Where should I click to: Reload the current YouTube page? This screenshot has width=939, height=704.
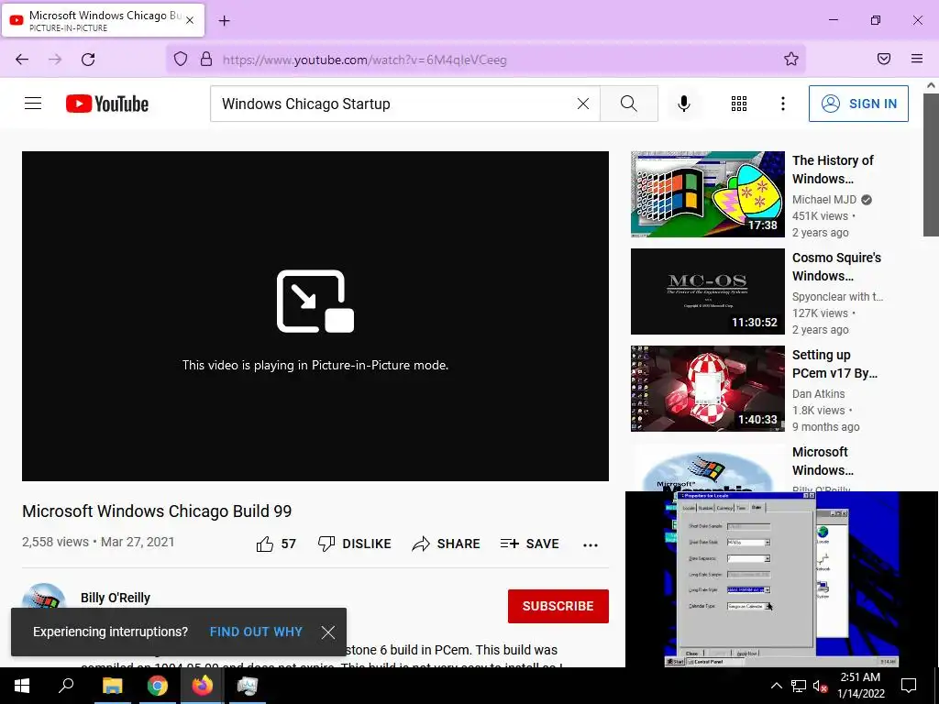point(88,60)
